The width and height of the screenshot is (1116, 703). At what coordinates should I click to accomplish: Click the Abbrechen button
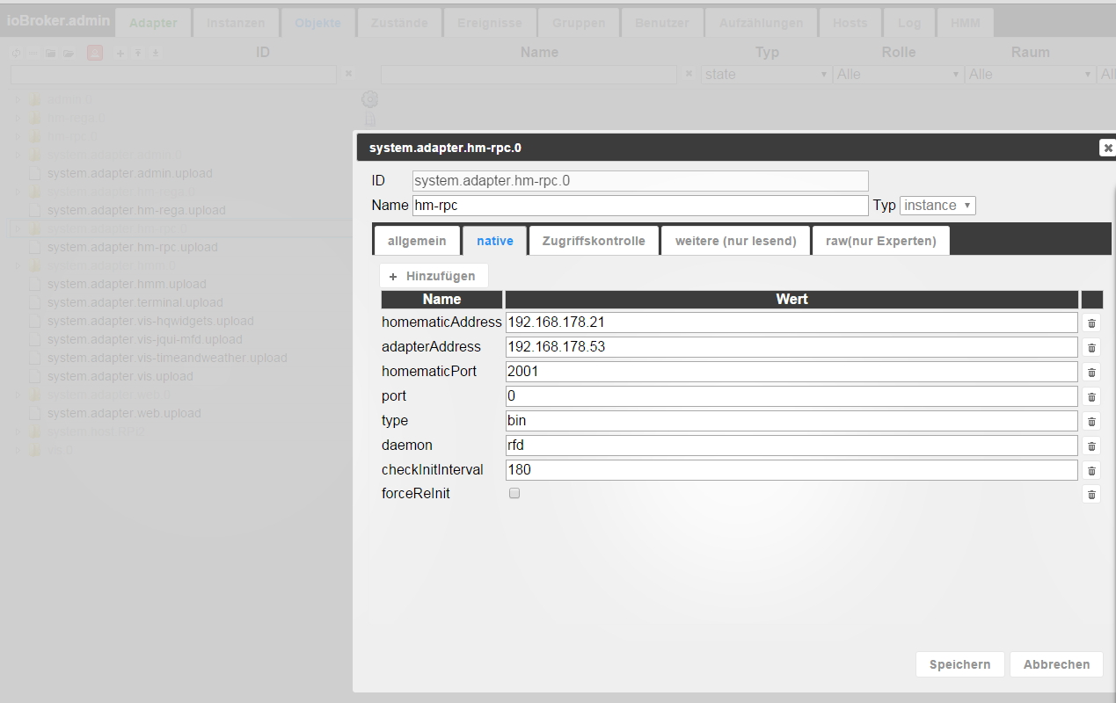[1056, 664]
